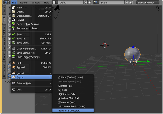Viewport: 163px width, 114px height.
Task: Export as X3D Extensible 3D (.x3d)
Action: (x=73, y=106)
